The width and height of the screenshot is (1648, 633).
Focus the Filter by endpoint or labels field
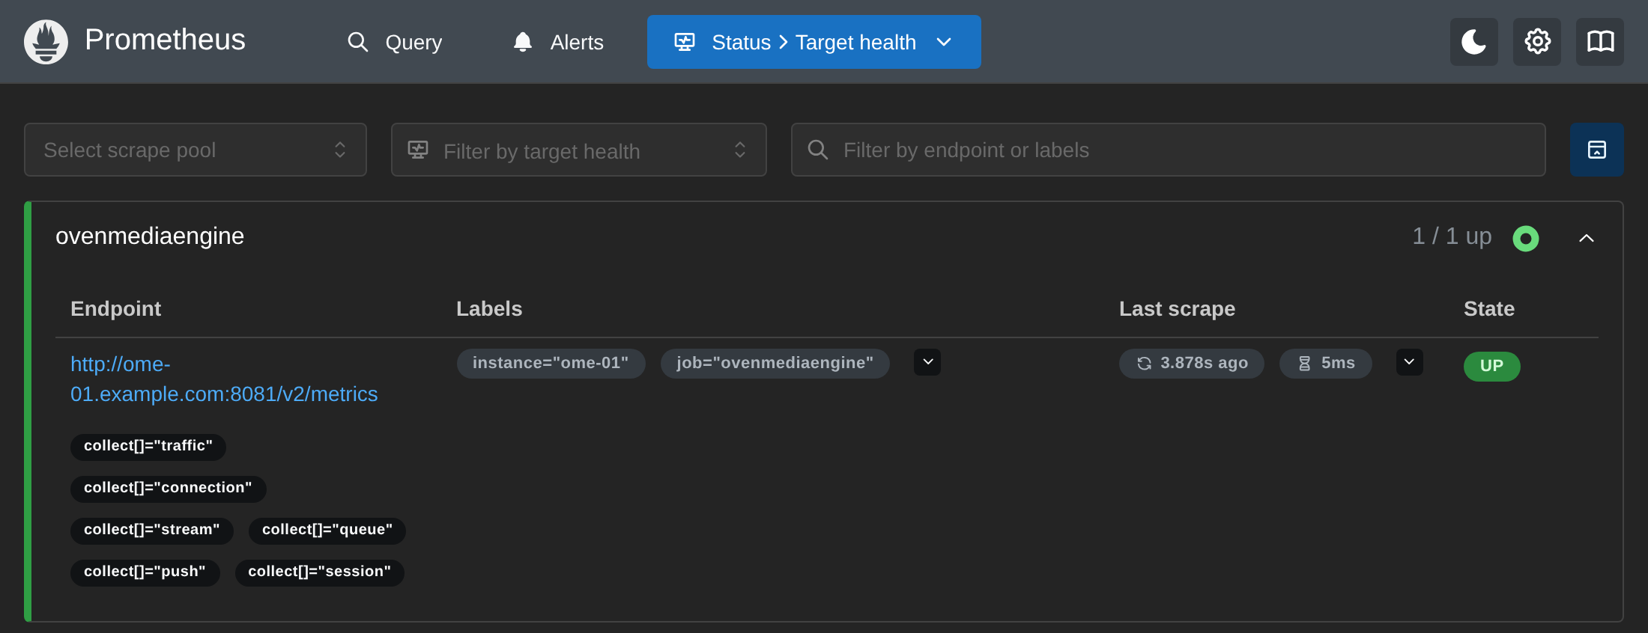[x=1168, y=150]
